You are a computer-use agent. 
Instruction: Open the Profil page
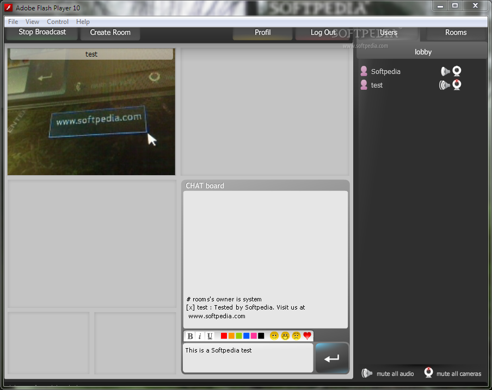coord(263,33)
